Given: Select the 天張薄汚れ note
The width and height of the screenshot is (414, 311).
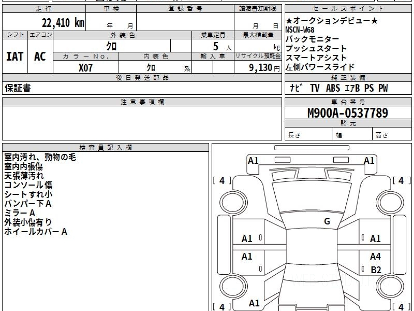Looking at the screenshot, I should coord(24,176).
